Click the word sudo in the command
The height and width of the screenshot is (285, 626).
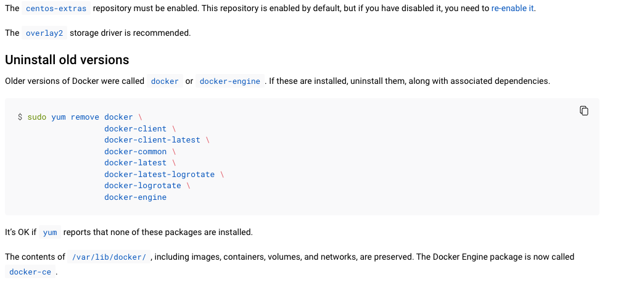(36, 117)
